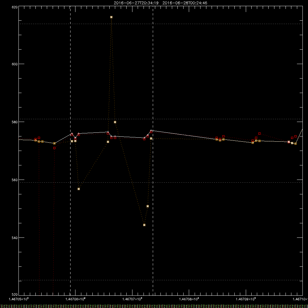Select the red square marker near 571

click(x=55, y=148)
